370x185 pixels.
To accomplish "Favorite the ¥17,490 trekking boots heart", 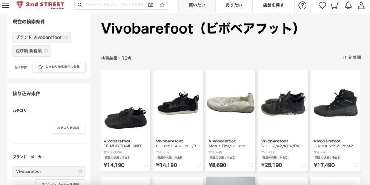I will click(x=356, y=165).
